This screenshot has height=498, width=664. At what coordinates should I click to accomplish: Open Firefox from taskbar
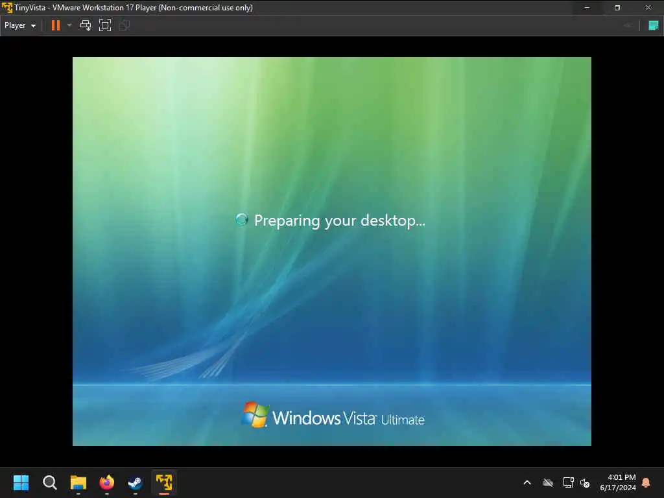click(x=107, y=482)
